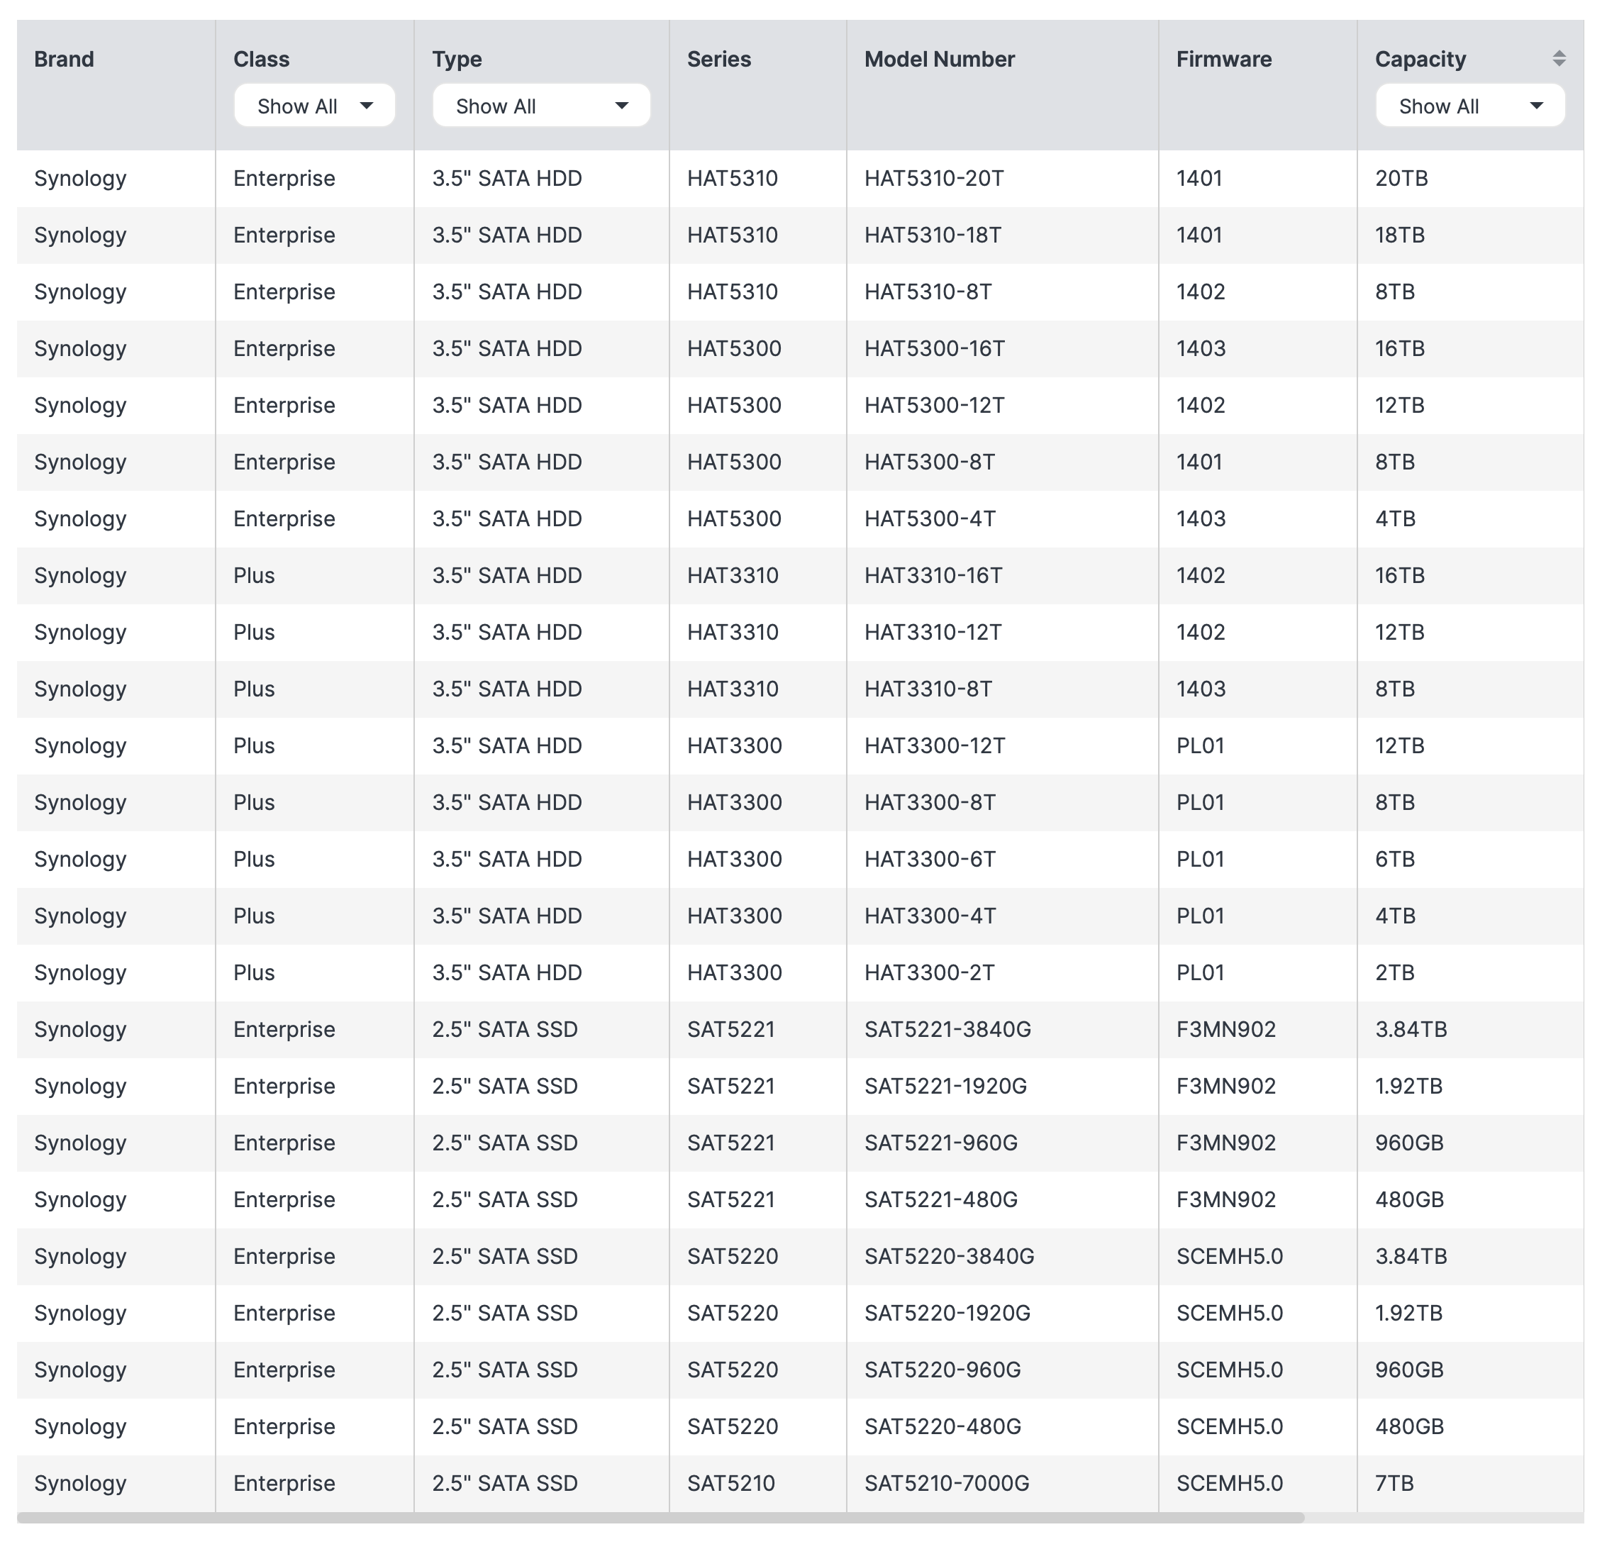The width and height of the screenshot is (1607, 1549).
Task: Click the Plus class in the HAT3310-16T row
Action: [253, 574]
